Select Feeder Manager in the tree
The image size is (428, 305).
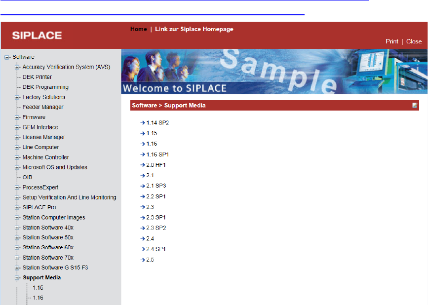coord(43,107)
